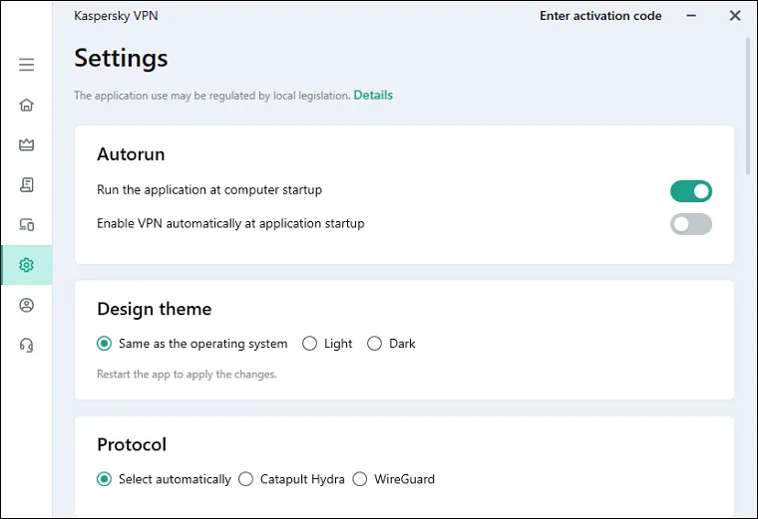Click the Kaspersky VPN window title

[116, 16]
